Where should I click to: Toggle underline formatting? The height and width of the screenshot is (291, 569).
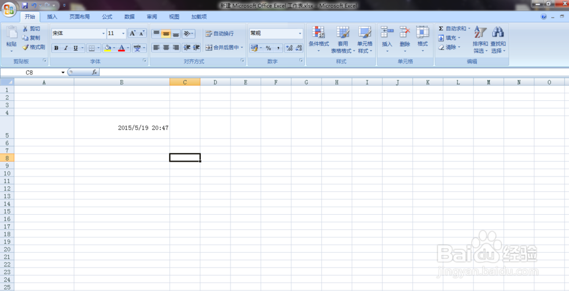pyautogui.click(x=76, y=48)
